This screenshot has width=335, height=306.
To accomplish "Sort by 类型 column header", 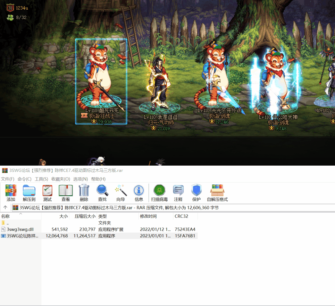I will point(118,216).
